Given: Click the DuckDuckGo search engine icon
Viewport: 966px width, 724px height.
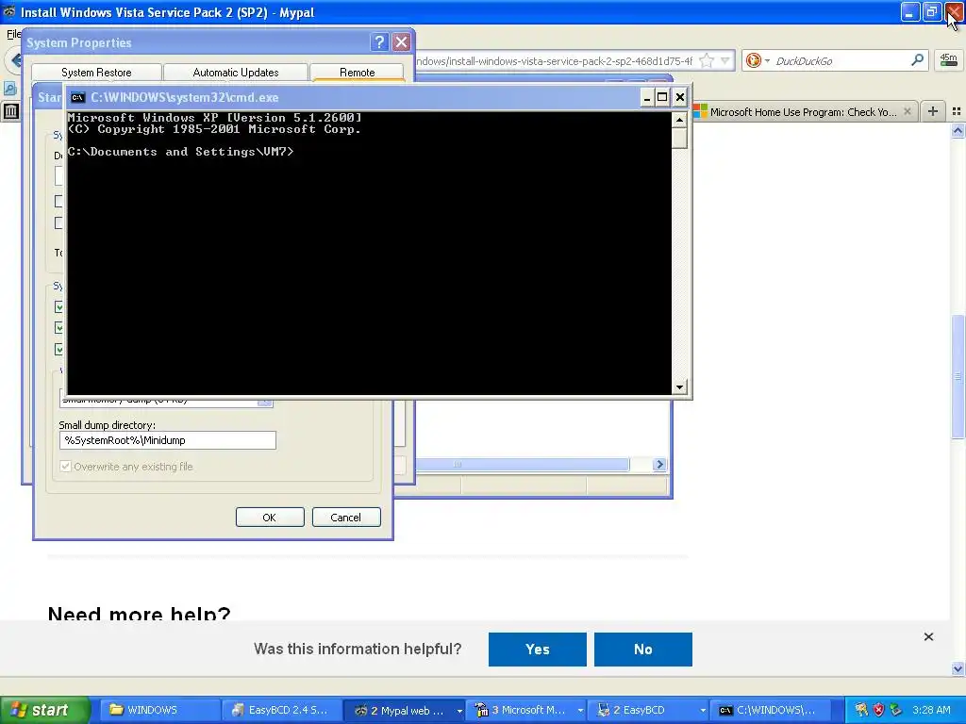Looking at the screenshot, I should (753, 60).
